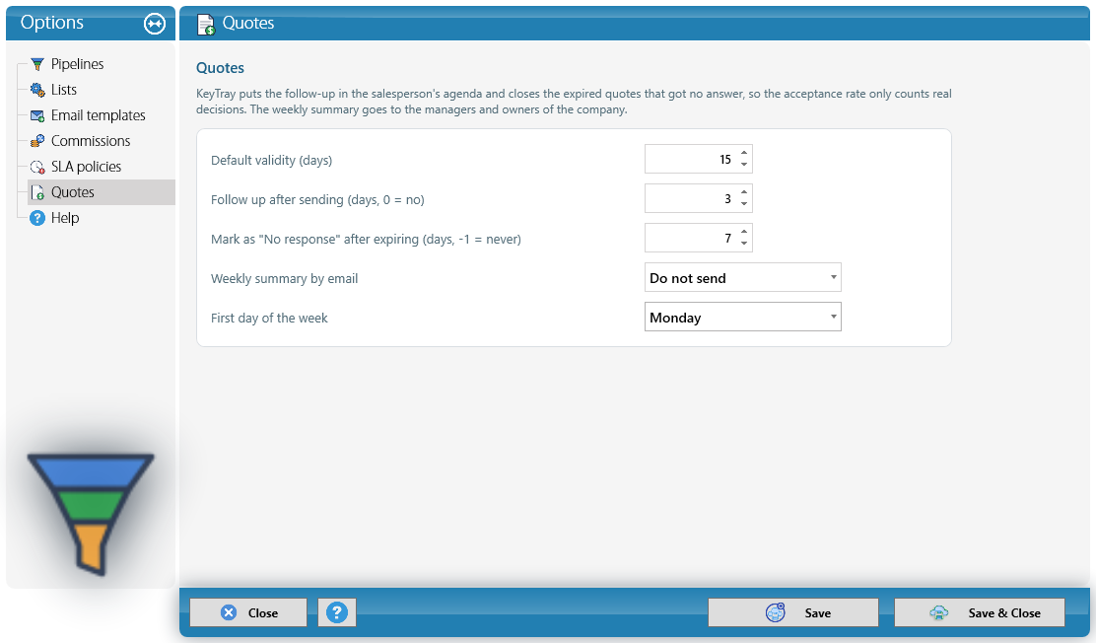Click the large funnel logo image

(90, 514)
